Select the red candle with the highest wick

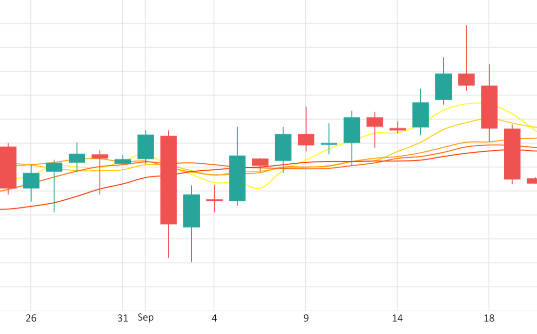pos(466,80)
